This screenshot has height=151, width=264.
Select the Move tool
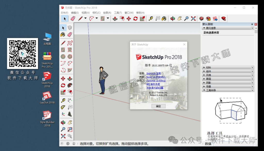[x=129, y=18]
